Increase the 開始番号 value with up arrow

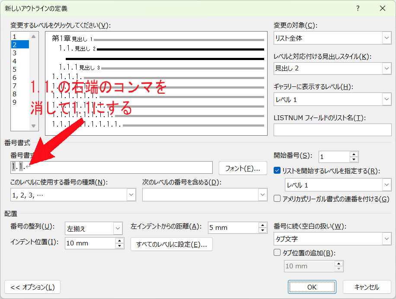(354, 154)
